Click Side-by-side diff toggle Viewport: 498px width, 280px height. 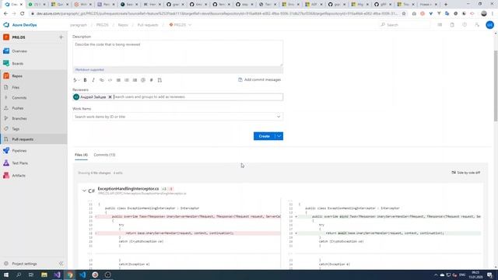coord(466,173)
